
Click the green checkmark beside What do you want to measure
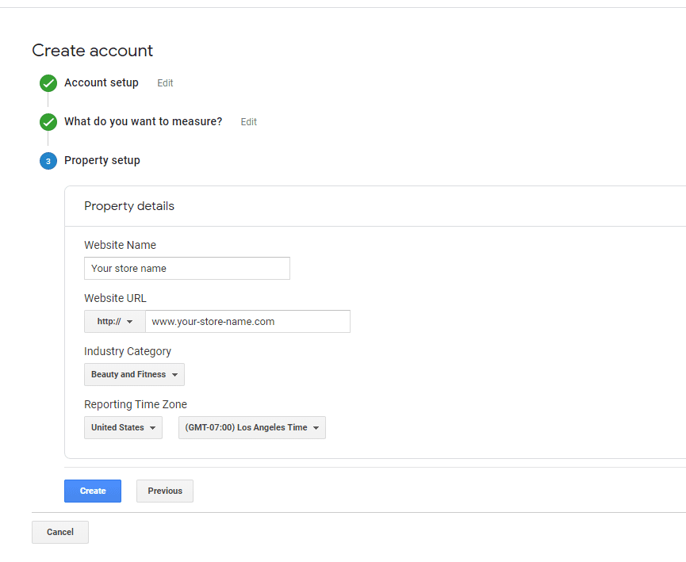click(x=48, y=122)
